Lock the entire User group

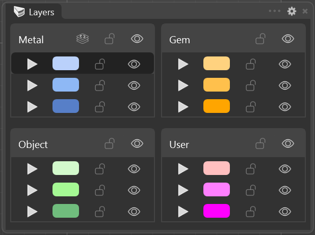click(x=260, y=143)
